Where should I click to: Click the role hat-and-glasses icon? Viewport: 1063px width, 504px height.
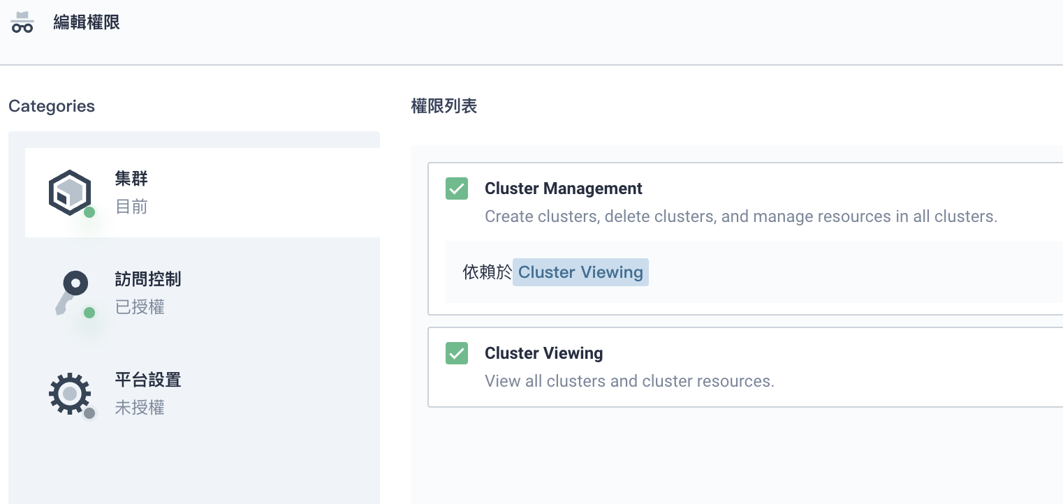(22, 22)
